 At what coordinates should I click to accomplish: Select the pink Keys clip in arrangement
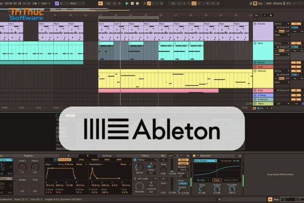[159, 90]
